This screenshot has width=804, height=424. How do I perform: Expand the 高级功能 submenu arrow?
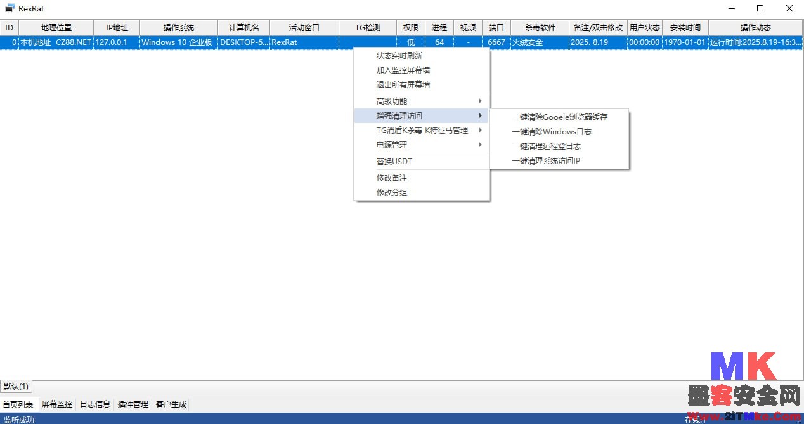(480, 101)
